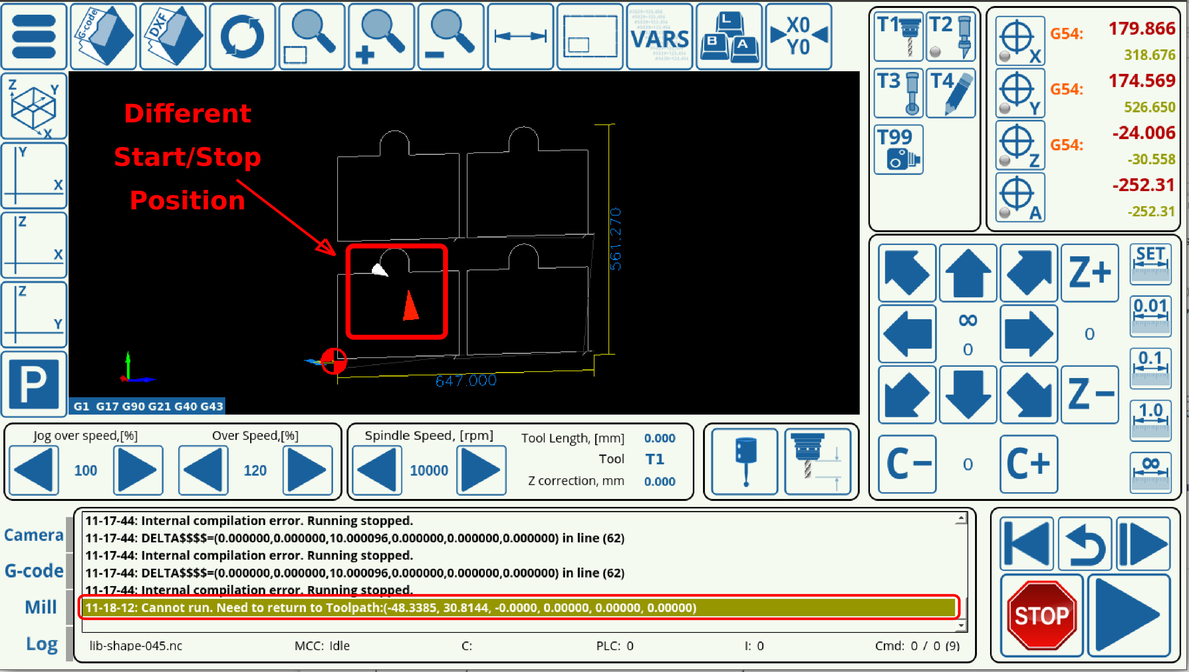
Task: Decrease over speed percentage
Action: pos(203,470)
